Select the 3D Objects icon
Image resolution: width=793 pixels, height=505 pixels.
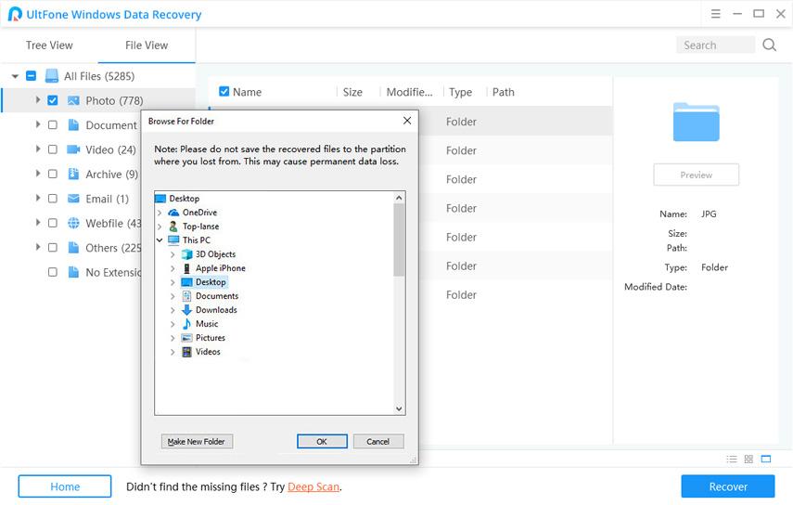(x=186, y=254)
